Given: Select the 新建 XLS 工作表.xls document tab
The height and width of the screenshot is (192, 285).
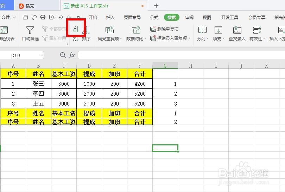Looking at the screenshot, I should [104, 6].
